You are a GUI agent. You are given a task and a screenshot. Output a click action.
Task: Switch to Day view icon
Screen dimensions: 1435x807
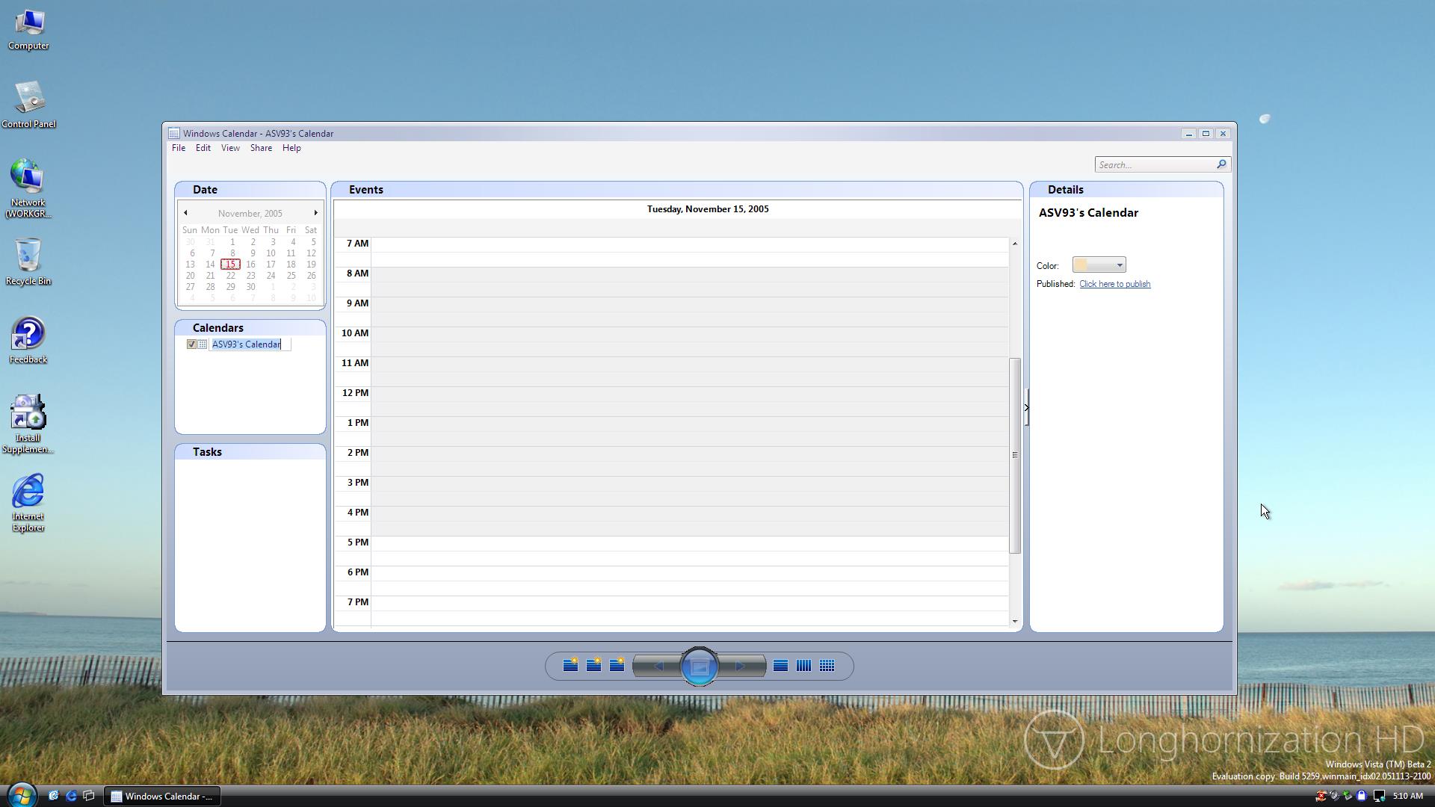point(780,665)
